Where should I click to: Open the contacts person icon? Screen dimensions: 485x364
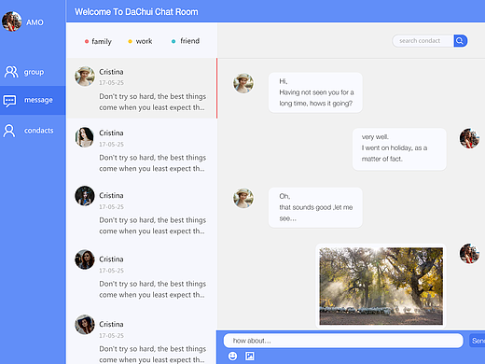[9, 131]
